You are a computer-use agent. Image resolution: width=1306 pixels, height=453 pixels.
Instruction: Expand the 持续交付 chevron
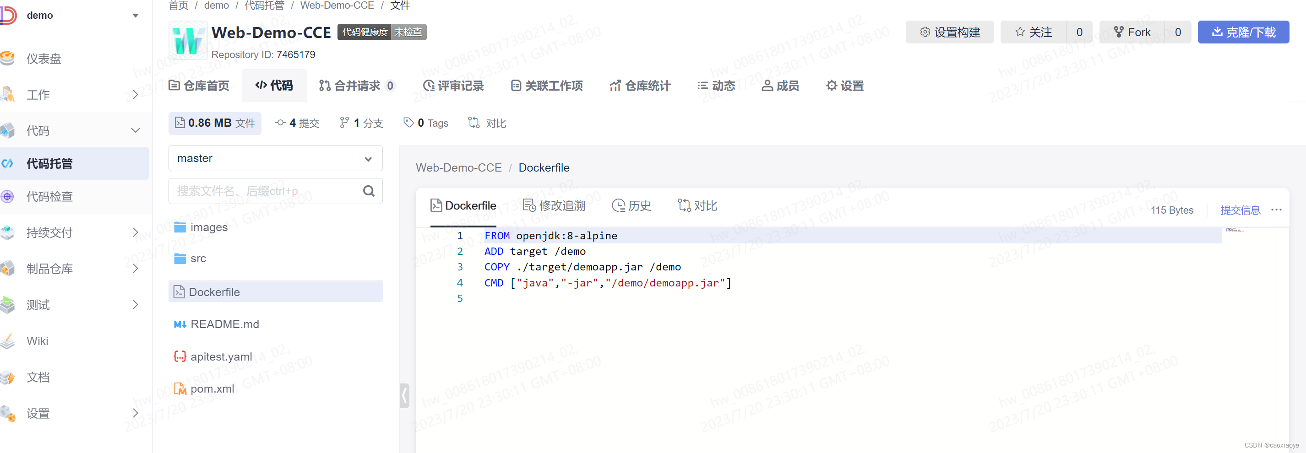(136, 232)
